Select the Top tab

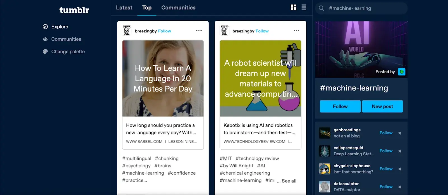147,8
